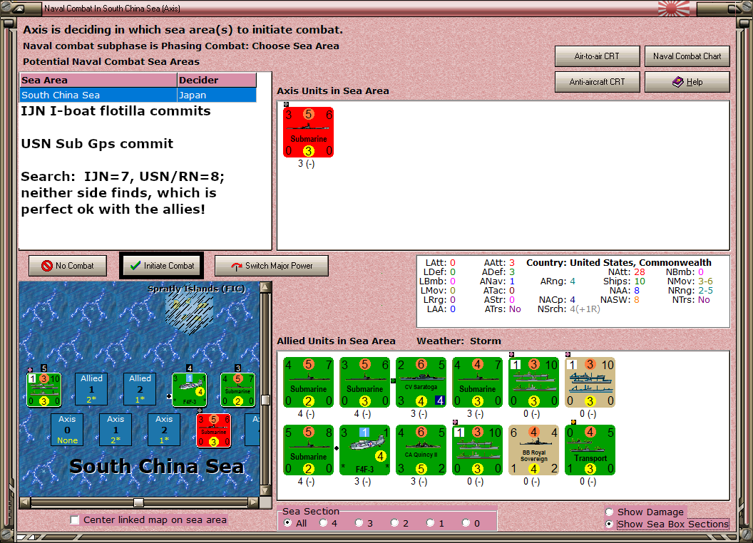Screen dimensions: 753x543
Task: Confirm with Initiate Combat button
Action: click(162, 266)
